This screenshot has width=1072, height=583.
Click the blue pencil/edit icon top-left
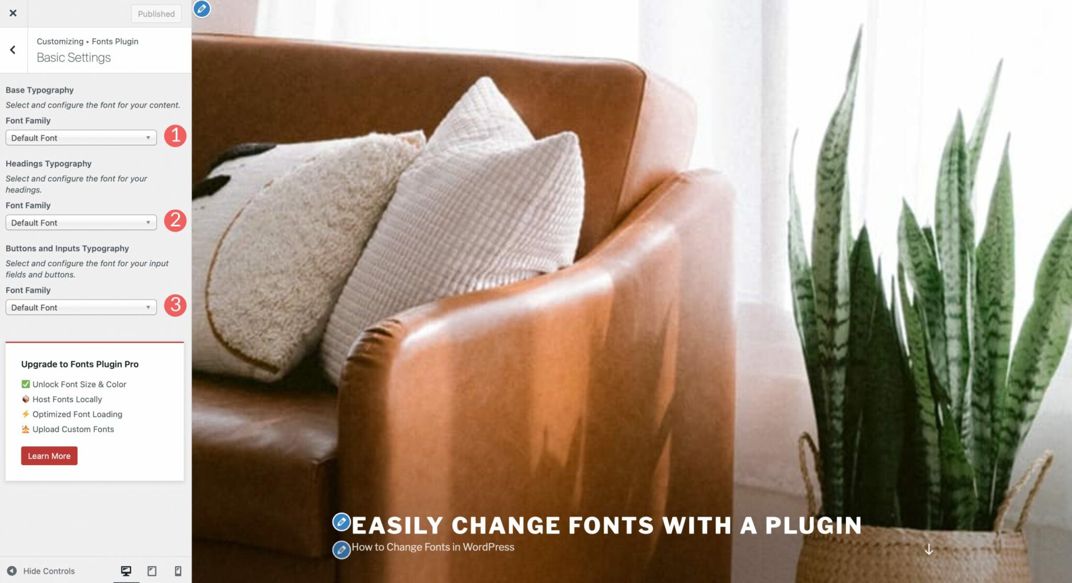(x=202, y=8)
